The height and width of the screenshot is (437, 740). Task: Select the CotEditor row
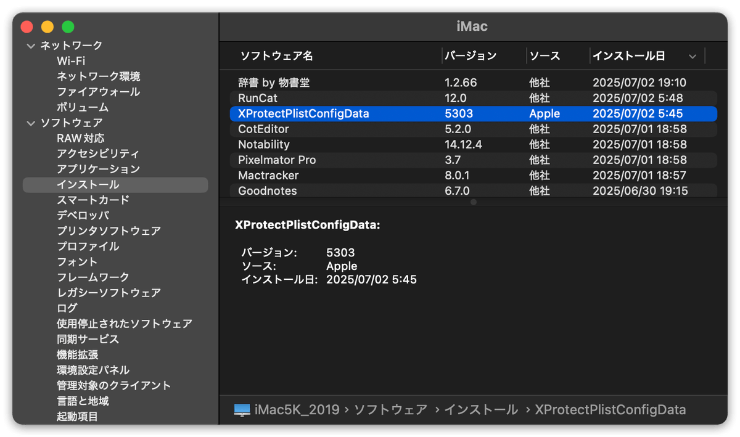pos(473,129)
